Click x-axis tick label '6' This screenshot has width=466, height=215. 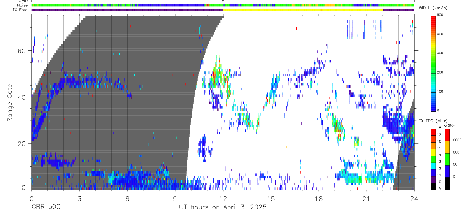[x=127, y=199]
